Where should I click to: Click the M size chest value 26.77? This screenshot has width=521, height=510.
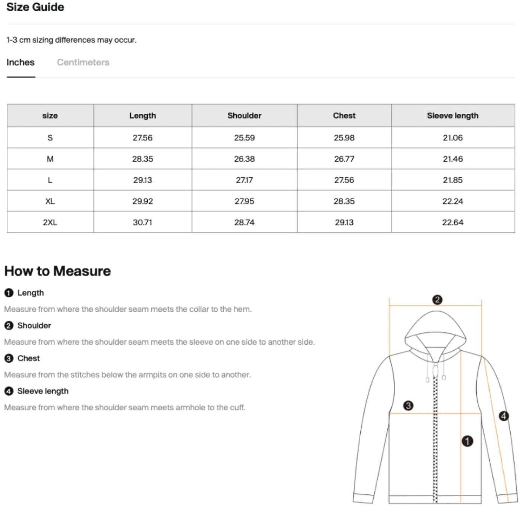(x=344, y=159)
